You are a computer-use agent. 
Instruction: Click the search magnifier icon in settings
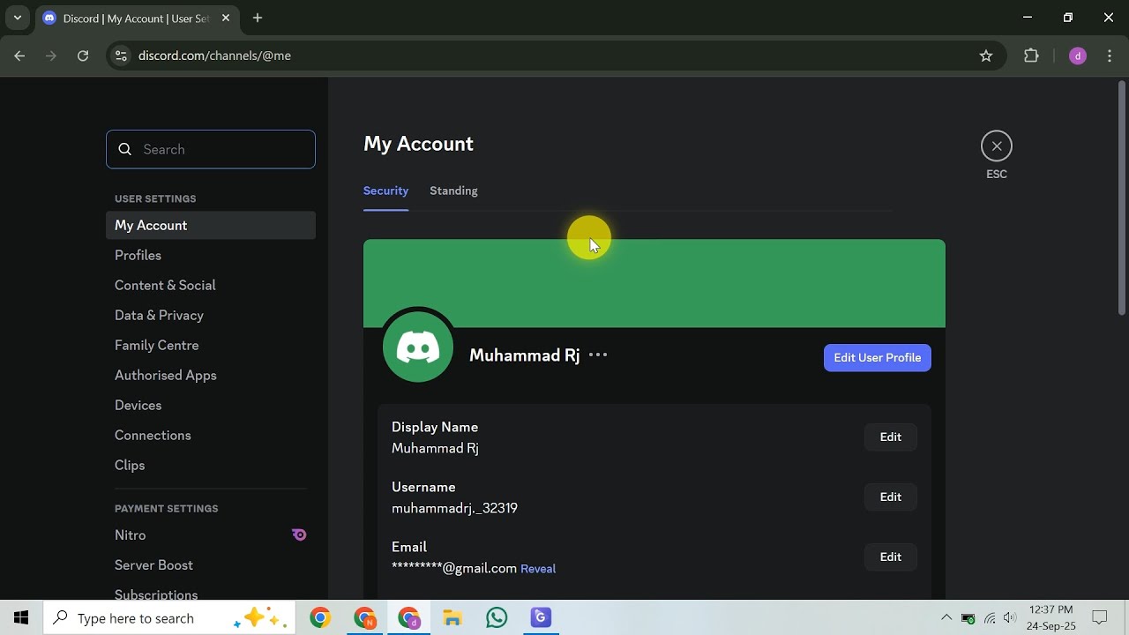coord(125,149)
